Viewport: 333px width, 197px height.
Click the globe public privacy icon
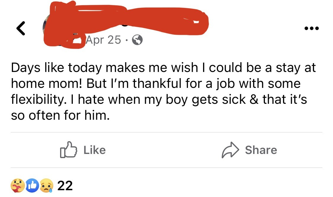point(137,40)
